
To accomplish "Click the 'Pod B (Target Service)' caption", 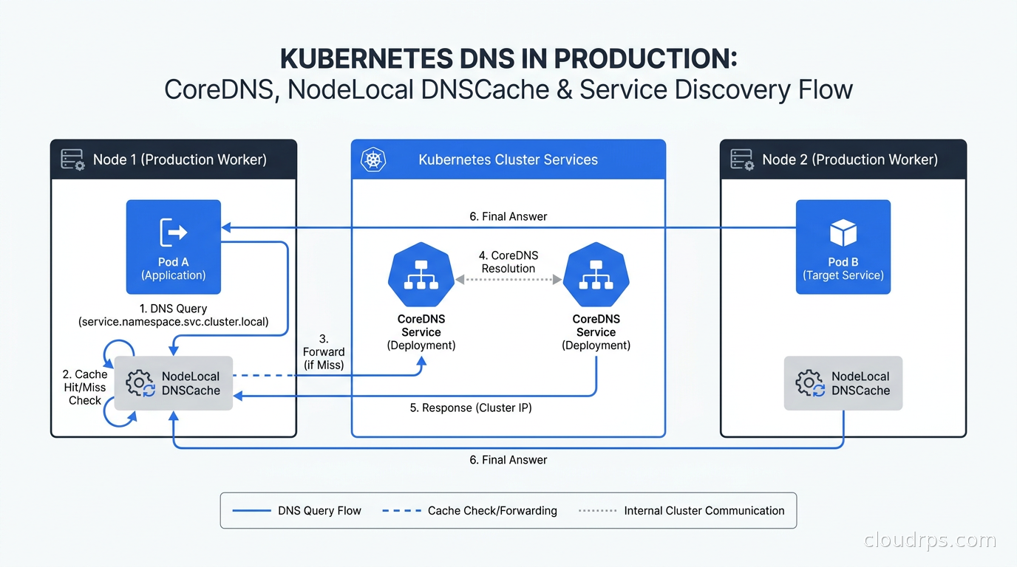I will pos(843,269).
